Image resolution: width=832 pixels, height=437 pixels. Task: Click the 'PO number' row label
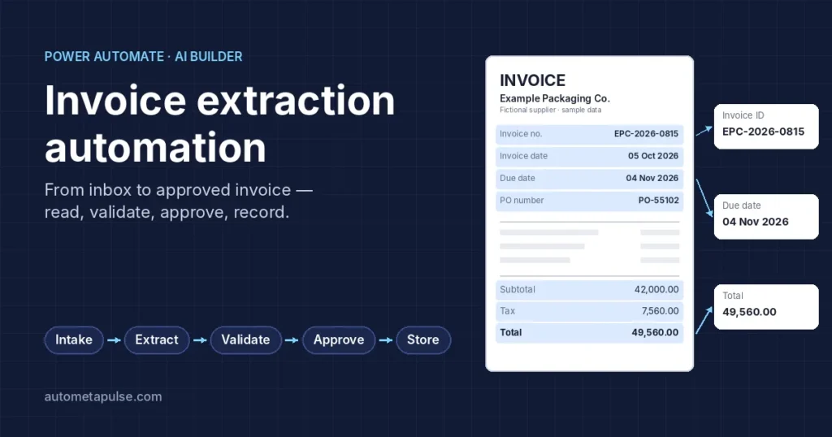521,201
